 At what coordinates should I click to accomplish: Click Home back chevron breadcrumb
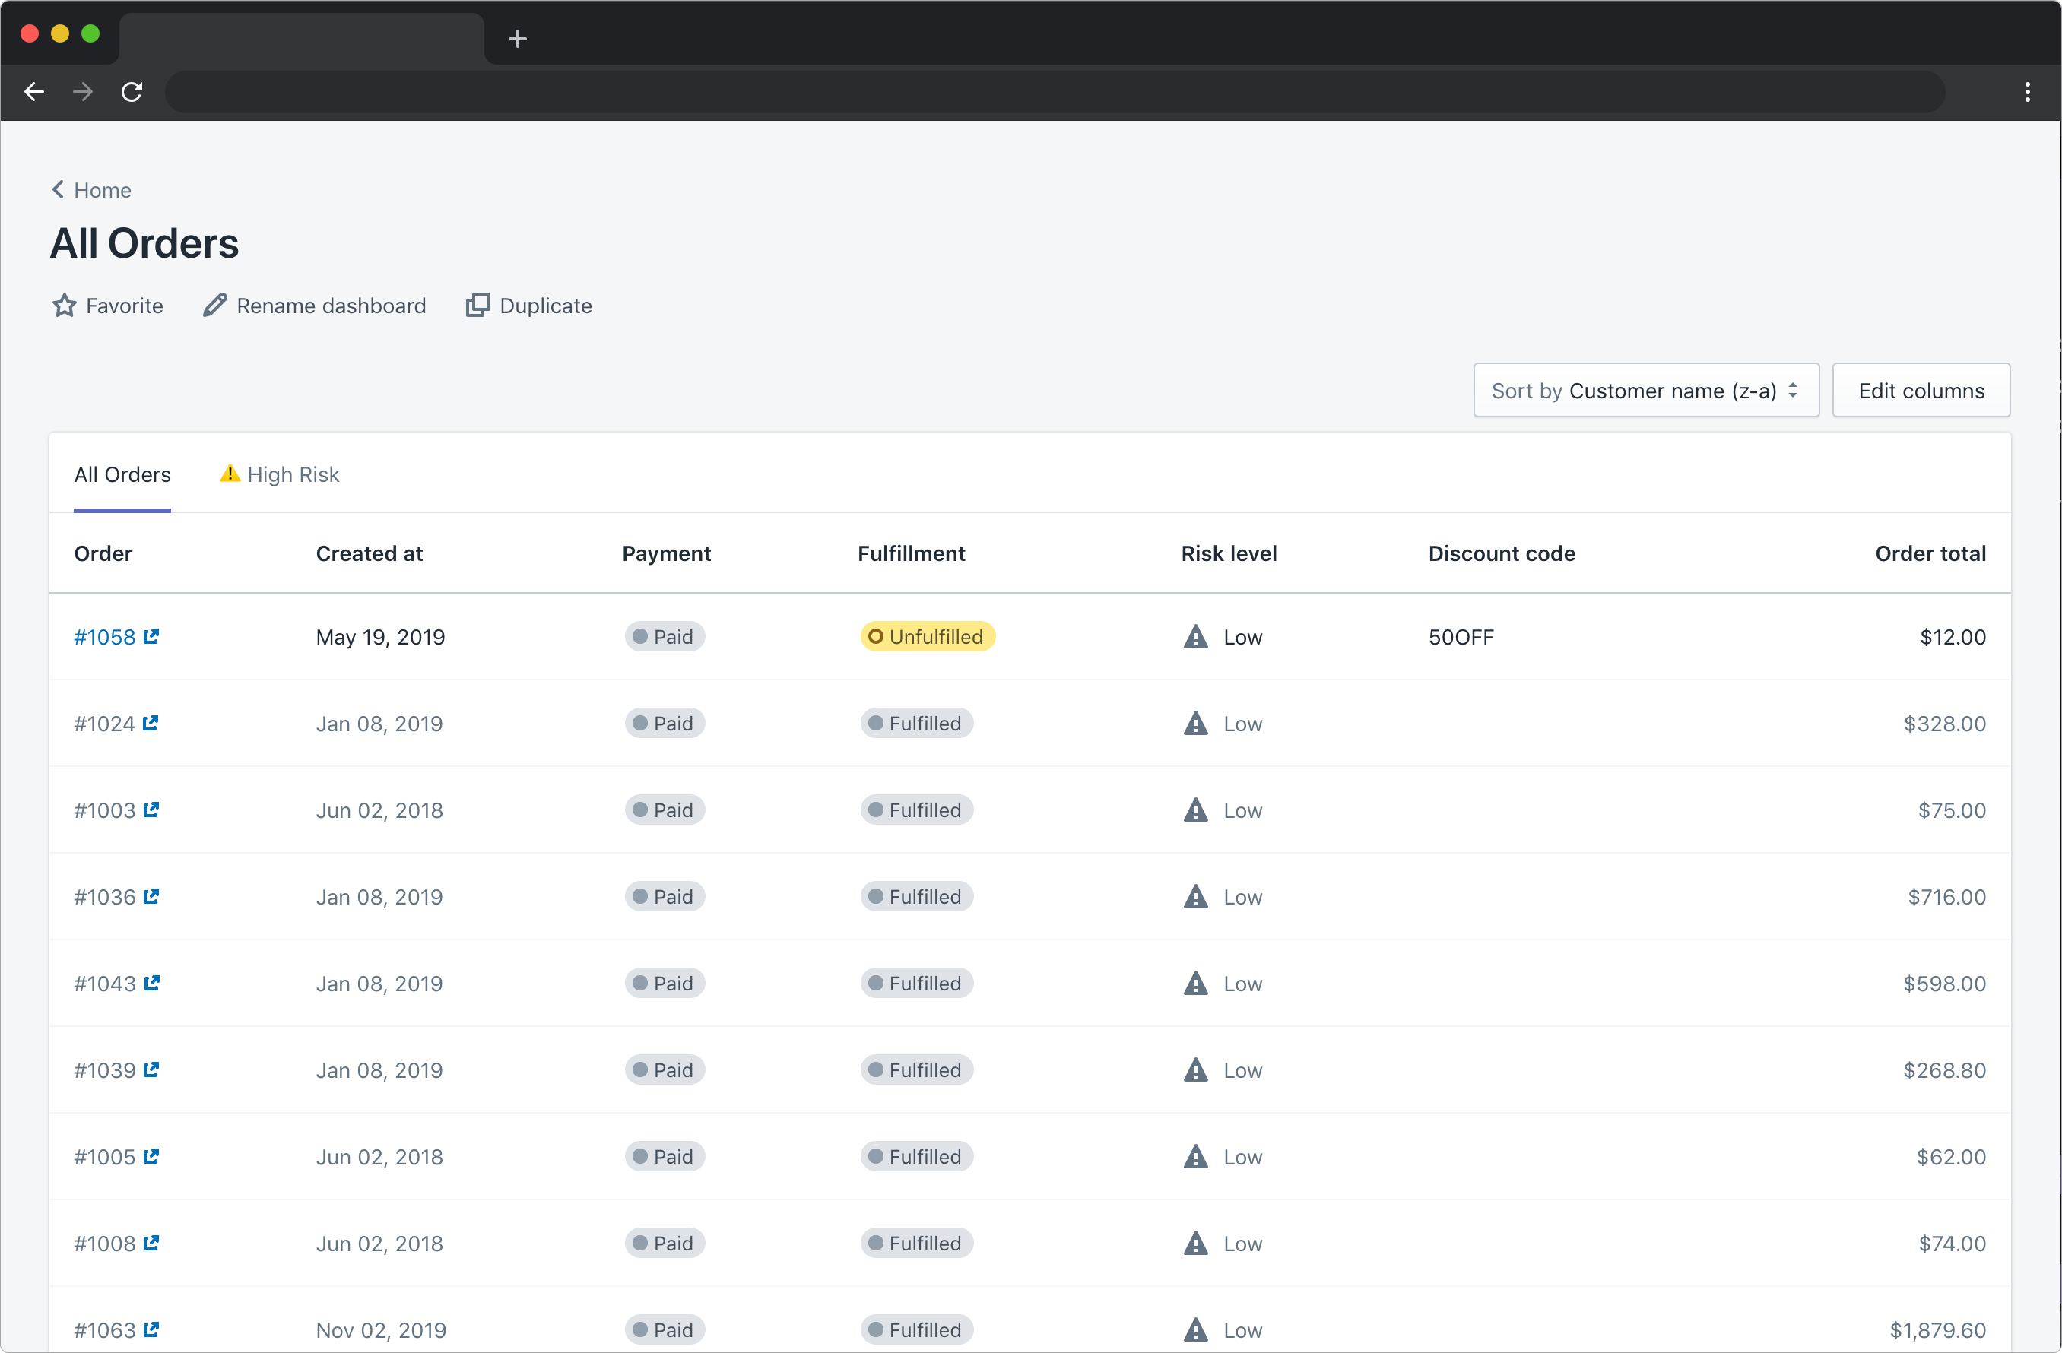coord(58,190)
